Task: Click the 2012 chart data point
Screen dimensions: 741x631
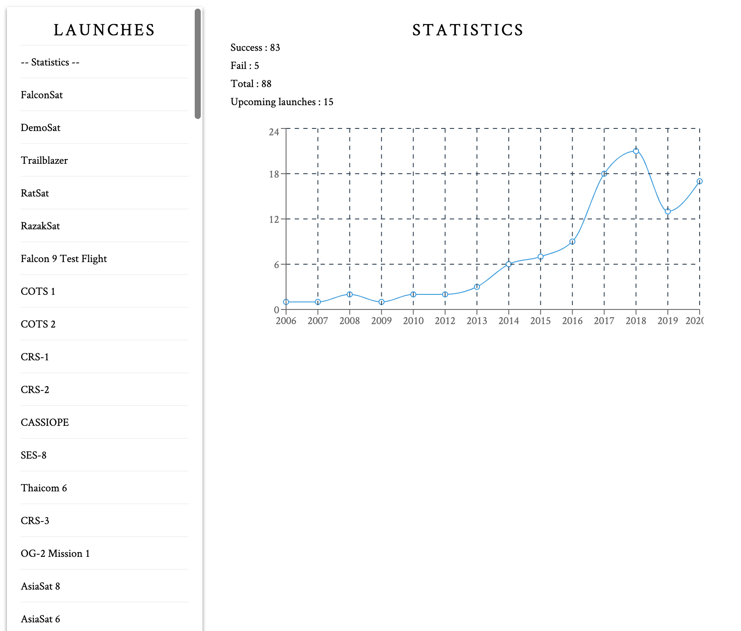Action: (445, 294)
